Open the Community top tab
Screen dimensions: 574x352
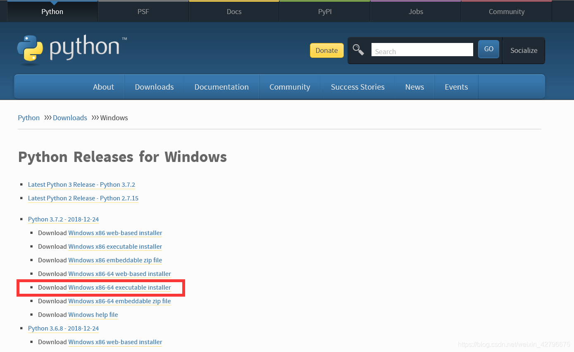pos(507,12)
